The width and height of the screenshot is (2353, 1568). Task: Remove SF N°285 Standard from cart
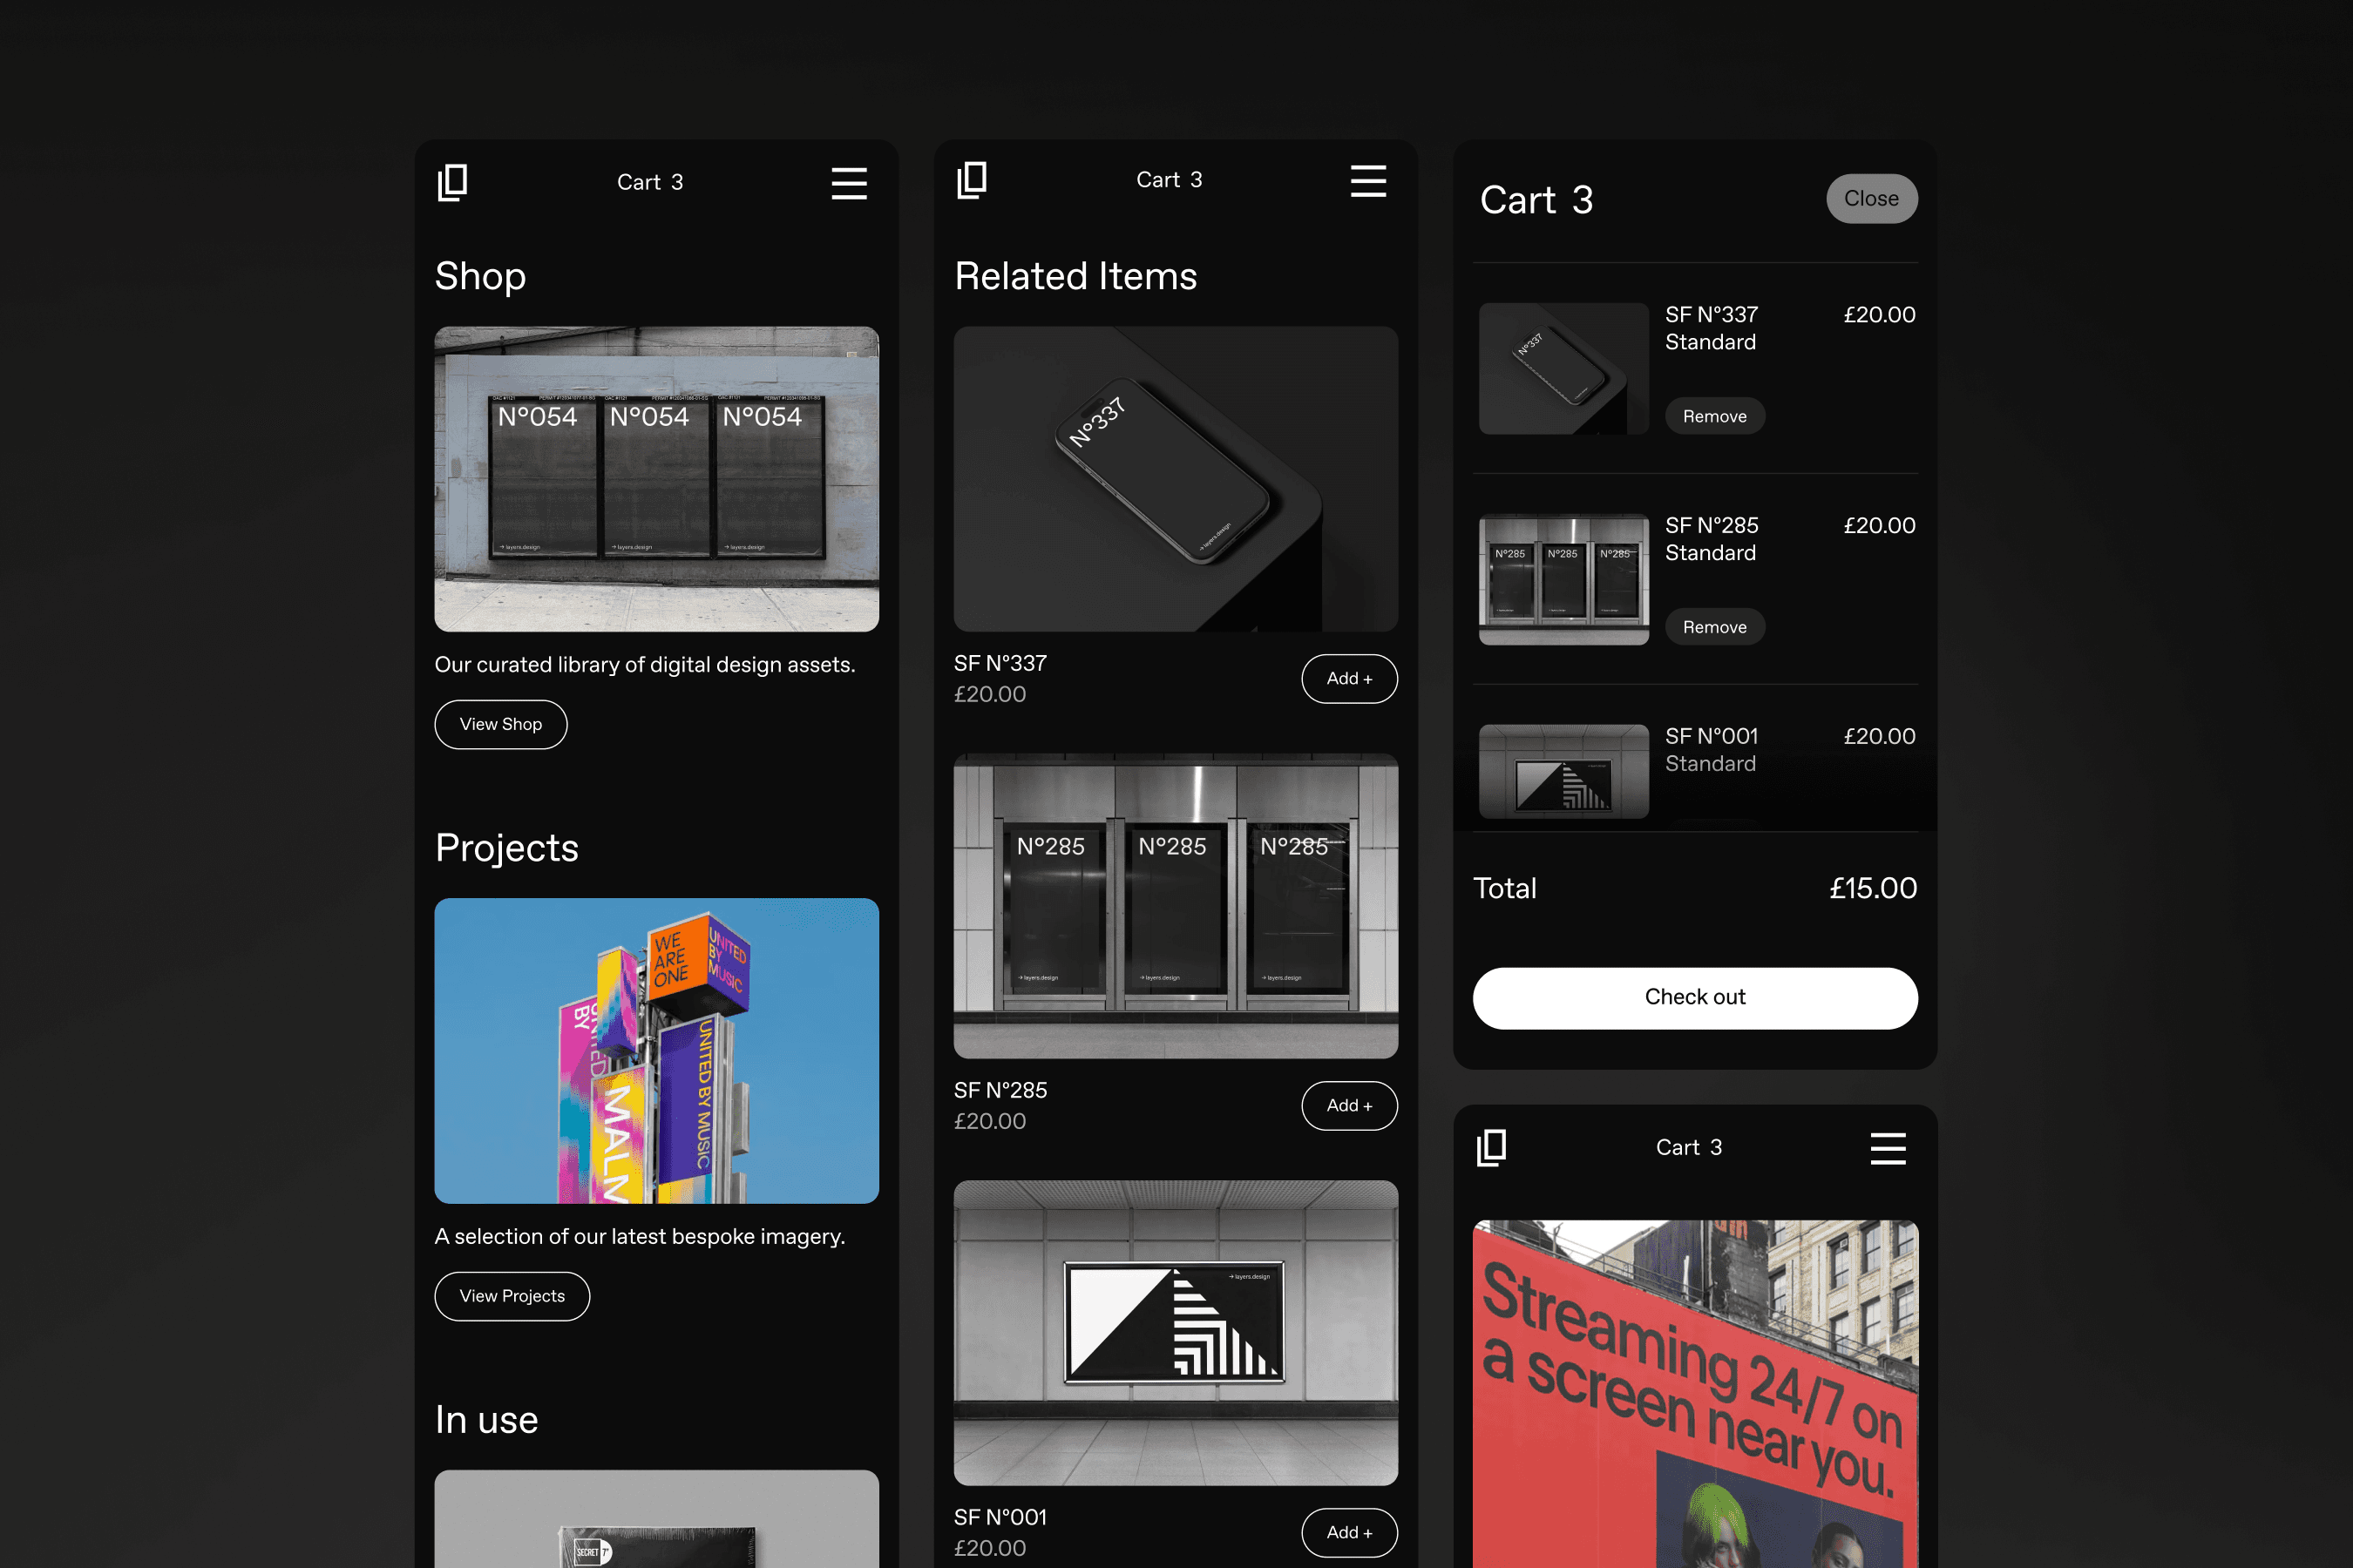pyautogui.click(x=1713, y=627)
